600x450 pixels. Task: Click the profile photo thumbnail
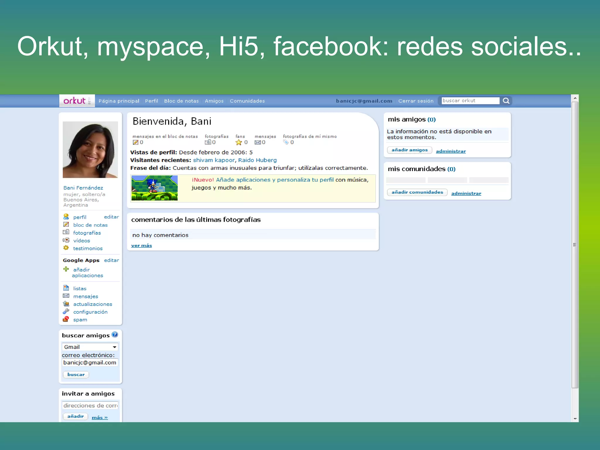pos(90,149)
